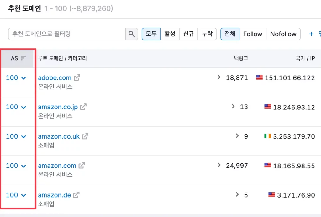Open amazon.de external link icon
This screenshot has width=321, height=217.
coord(76,195)
